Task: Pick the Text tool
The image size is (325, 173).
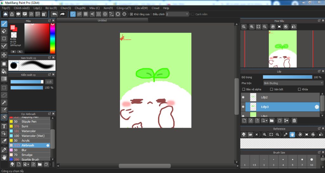Action: [x=4, y=126]
